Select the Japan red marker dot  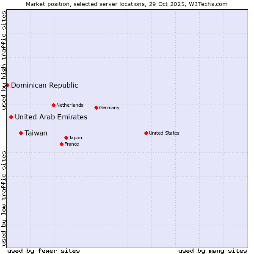[x=66, y=138]
